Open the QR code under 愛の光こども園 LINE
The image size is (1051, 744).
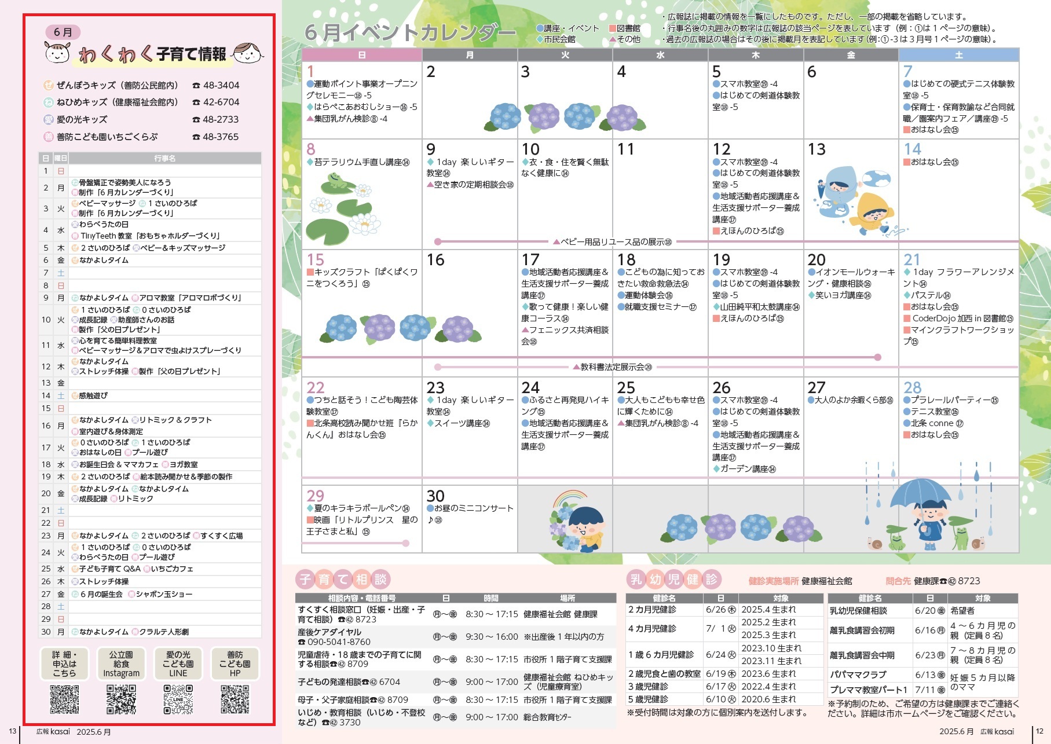[178, 699]
